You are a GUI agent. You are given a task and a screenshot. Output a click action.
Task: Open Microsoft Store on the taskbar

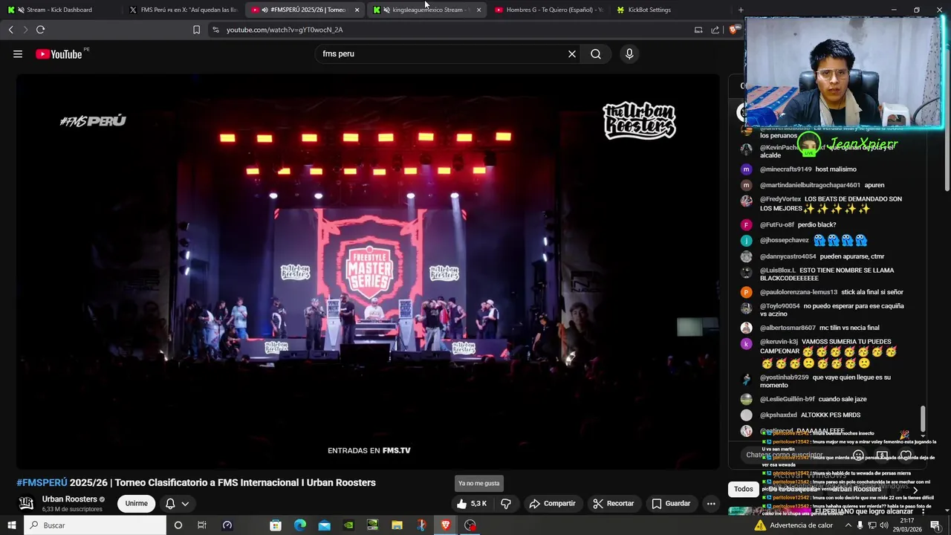click(x=276, y=525)
